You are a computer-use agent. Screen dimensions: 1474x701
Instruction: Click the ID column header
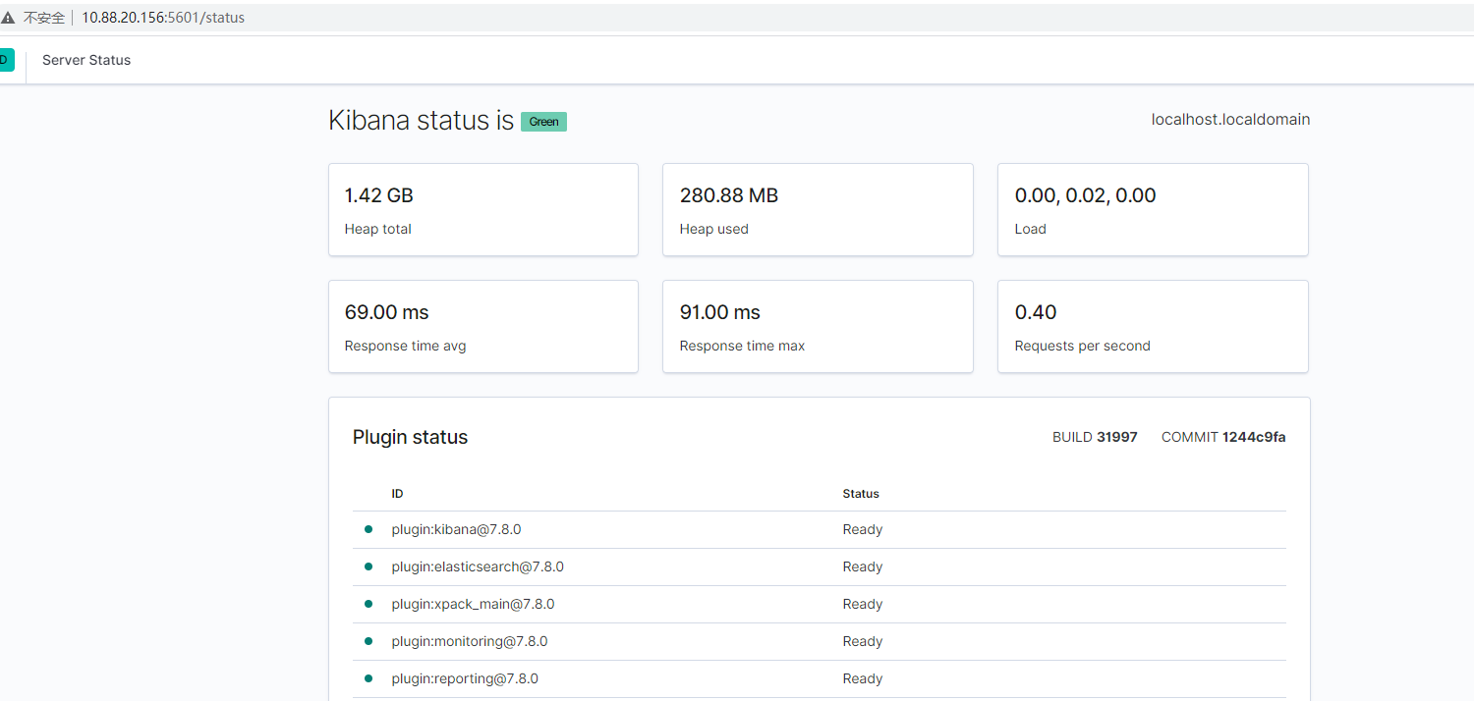(x=397, y=494)
